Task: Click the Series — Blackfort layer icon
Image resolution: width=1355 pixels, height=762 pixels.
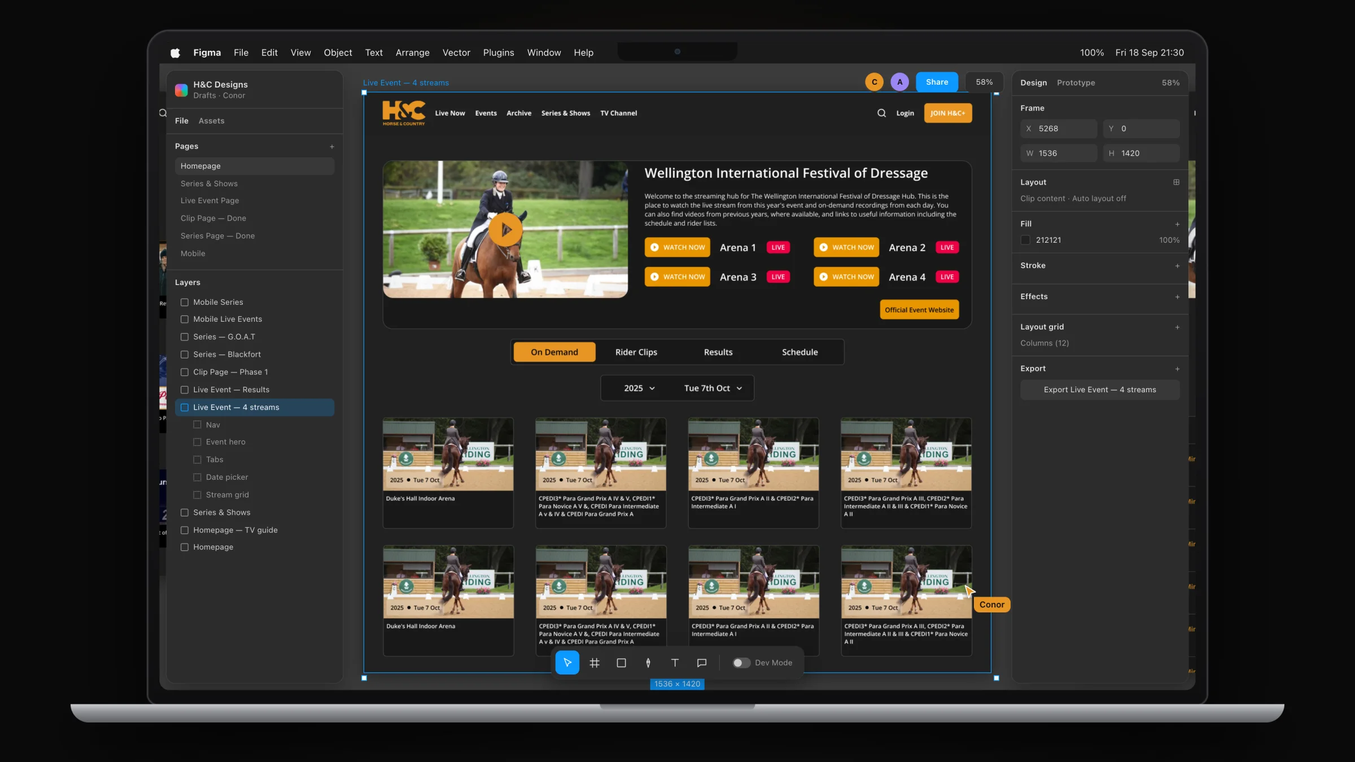Action: 185,354
